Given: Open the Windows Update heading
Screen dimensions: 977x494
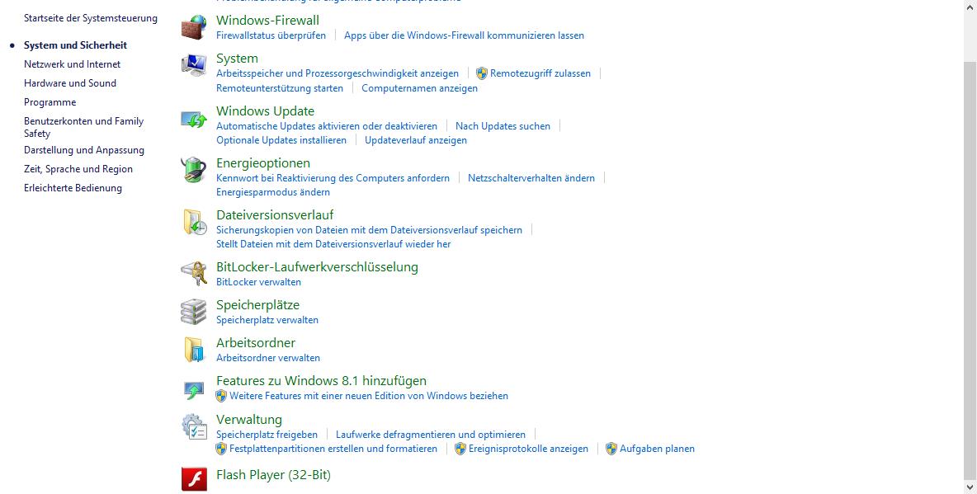Looking at the screenshot, I should 266,111.
